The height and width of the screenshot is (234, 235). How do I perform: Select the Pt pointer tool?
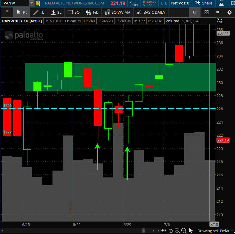pos(21,12)
